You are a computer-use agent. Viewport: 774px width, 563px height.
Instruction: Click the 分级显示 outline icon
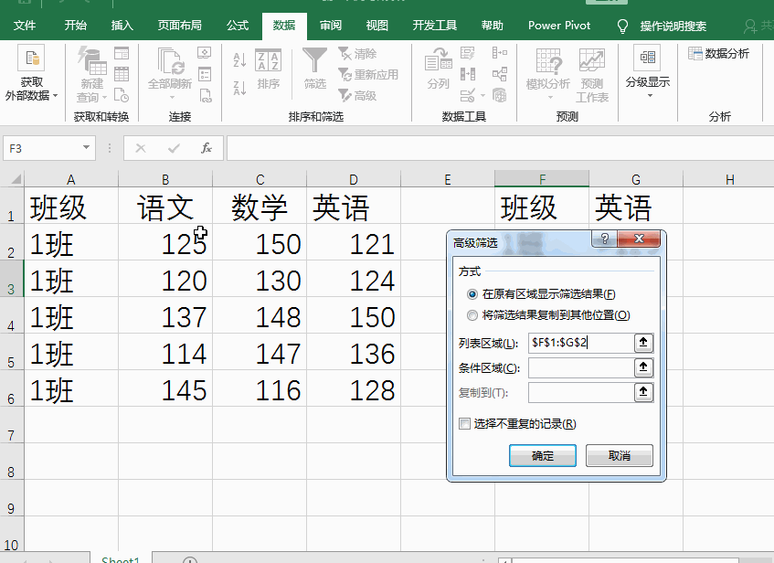(x=647, y=58)
